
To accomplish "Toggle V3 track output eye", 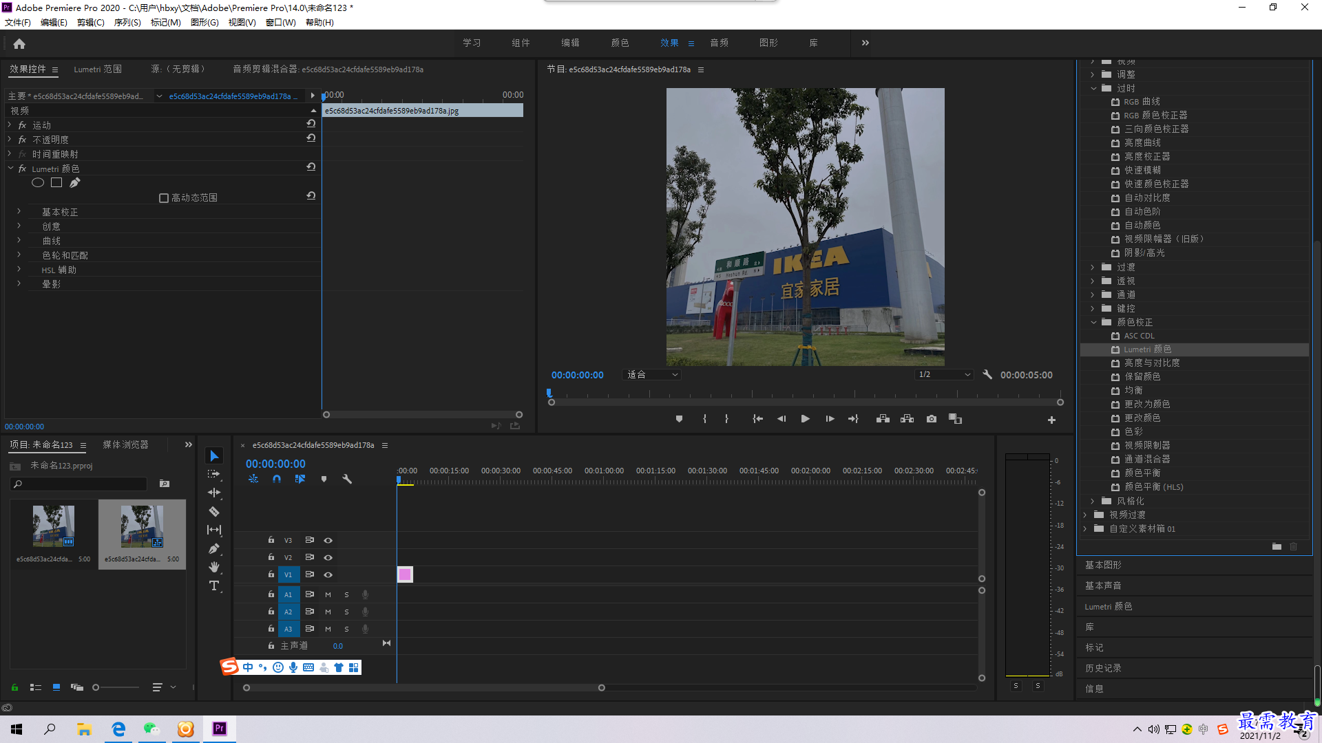I will 328,541.
